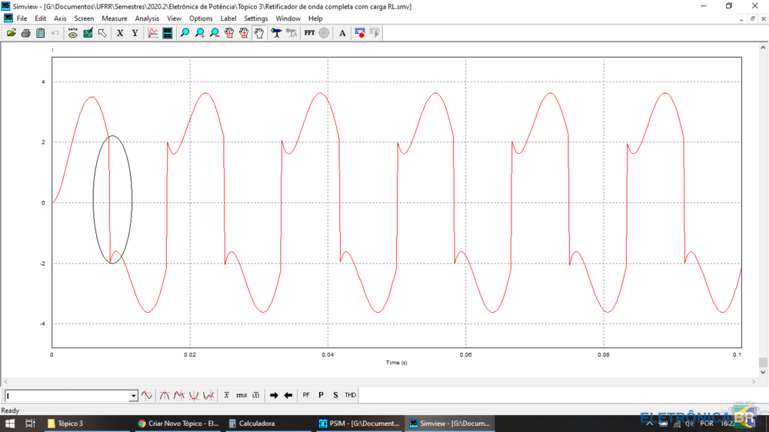Viewport: 769px width, 432px height.
Task: Open X axis settings
Action: [x=120, y=33]
